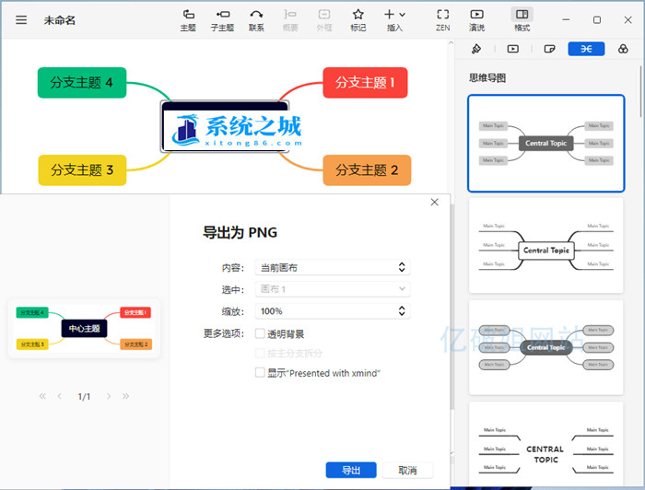Enable the 透明背景 checkbox
This screenshot has height=490, width=645.
pyautogui.click(x=261, y=333)
